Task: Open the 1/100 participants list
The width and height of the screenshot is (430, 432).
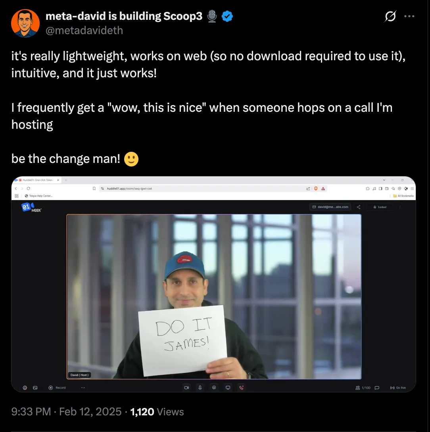Action: point(363,388)
